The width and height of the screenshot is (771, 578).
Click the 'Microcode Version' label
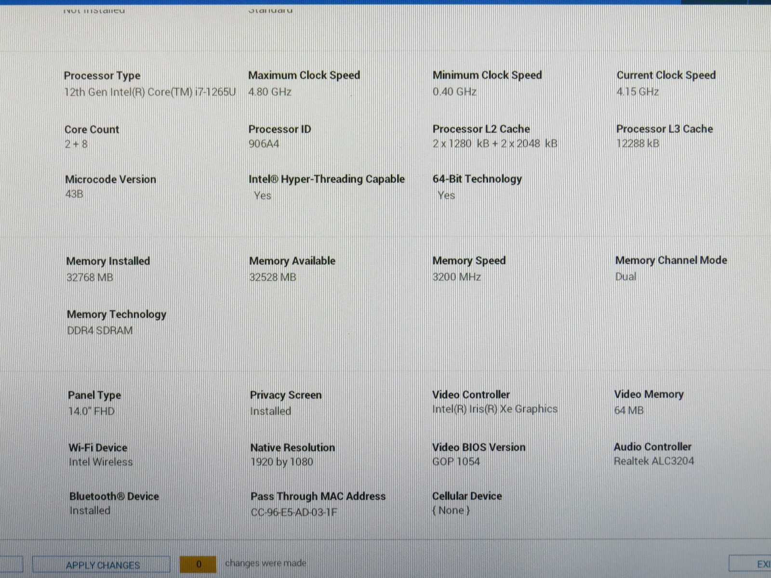tap(110, 179)
